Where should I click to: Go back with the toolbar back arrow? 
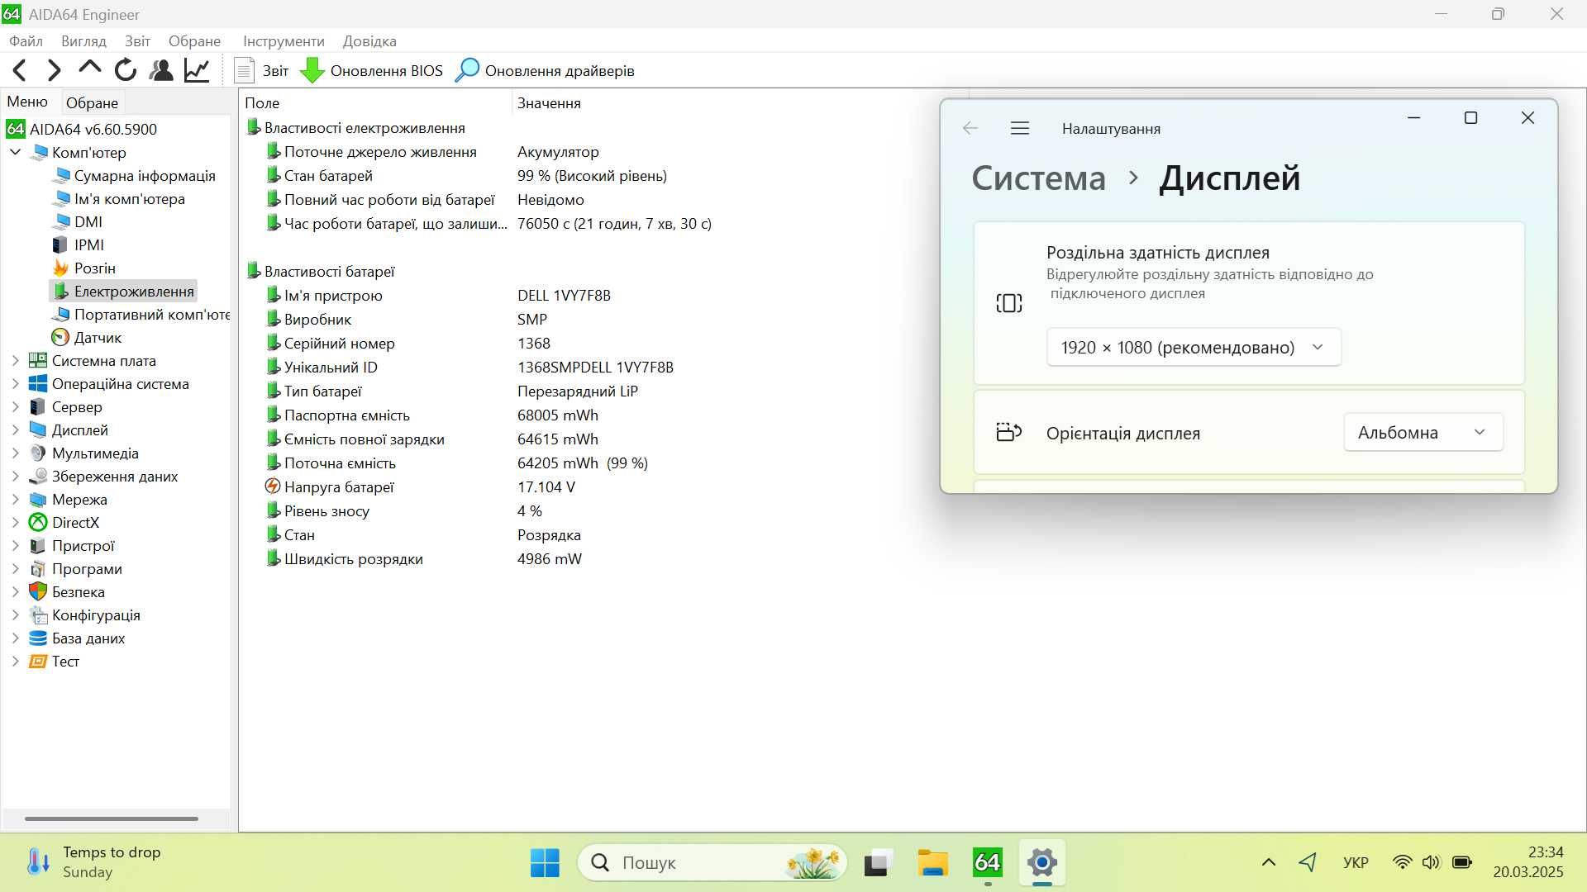pyautogui.click(x=20, y=71)
